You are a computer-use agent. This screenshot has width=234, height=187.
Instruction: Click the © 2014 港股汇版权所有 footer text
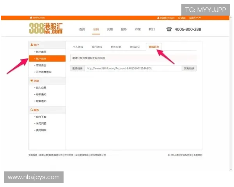[179, 155]
